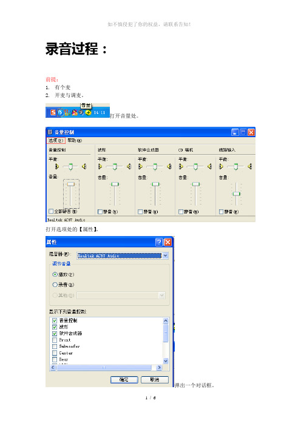The height and width of the screenshot is (426, 301).
Task: Click the 音量控制 window title bar icon
Action: click(50, 132)
